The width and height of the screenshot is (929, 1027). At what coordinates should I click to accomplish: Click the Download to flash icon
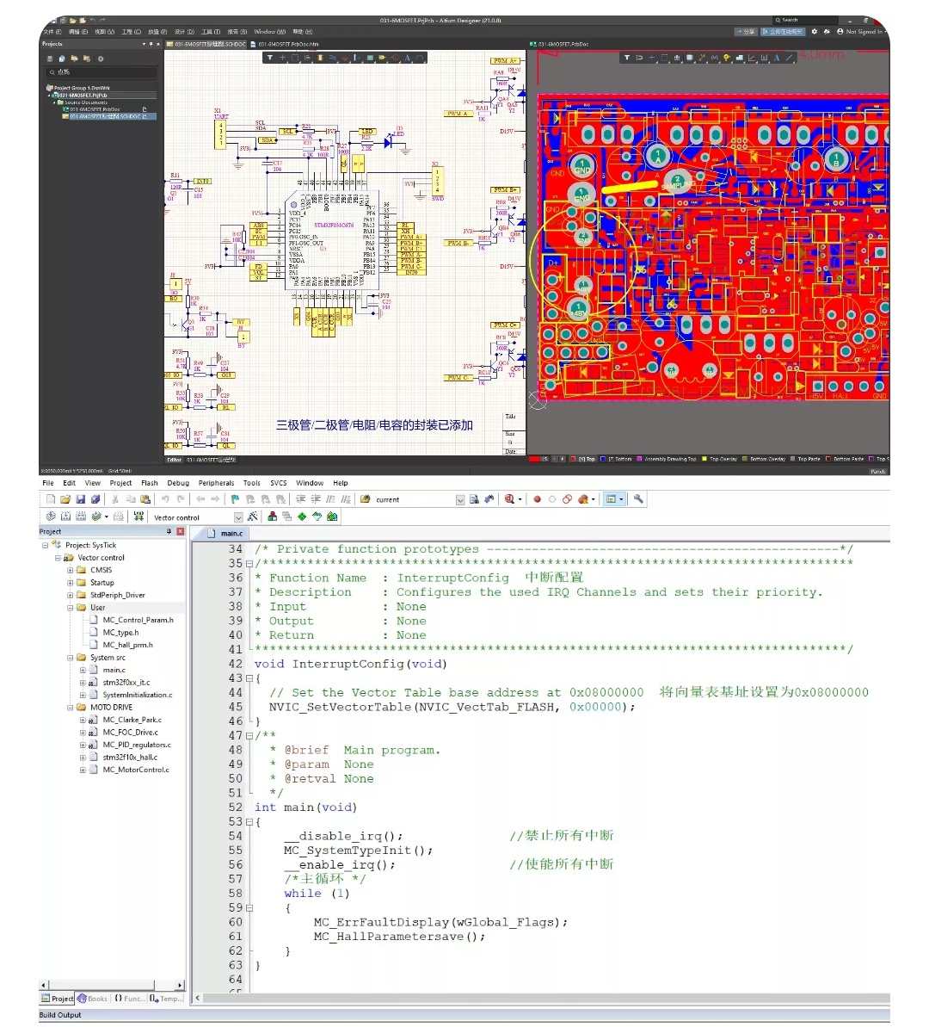[x=138, y=517]
